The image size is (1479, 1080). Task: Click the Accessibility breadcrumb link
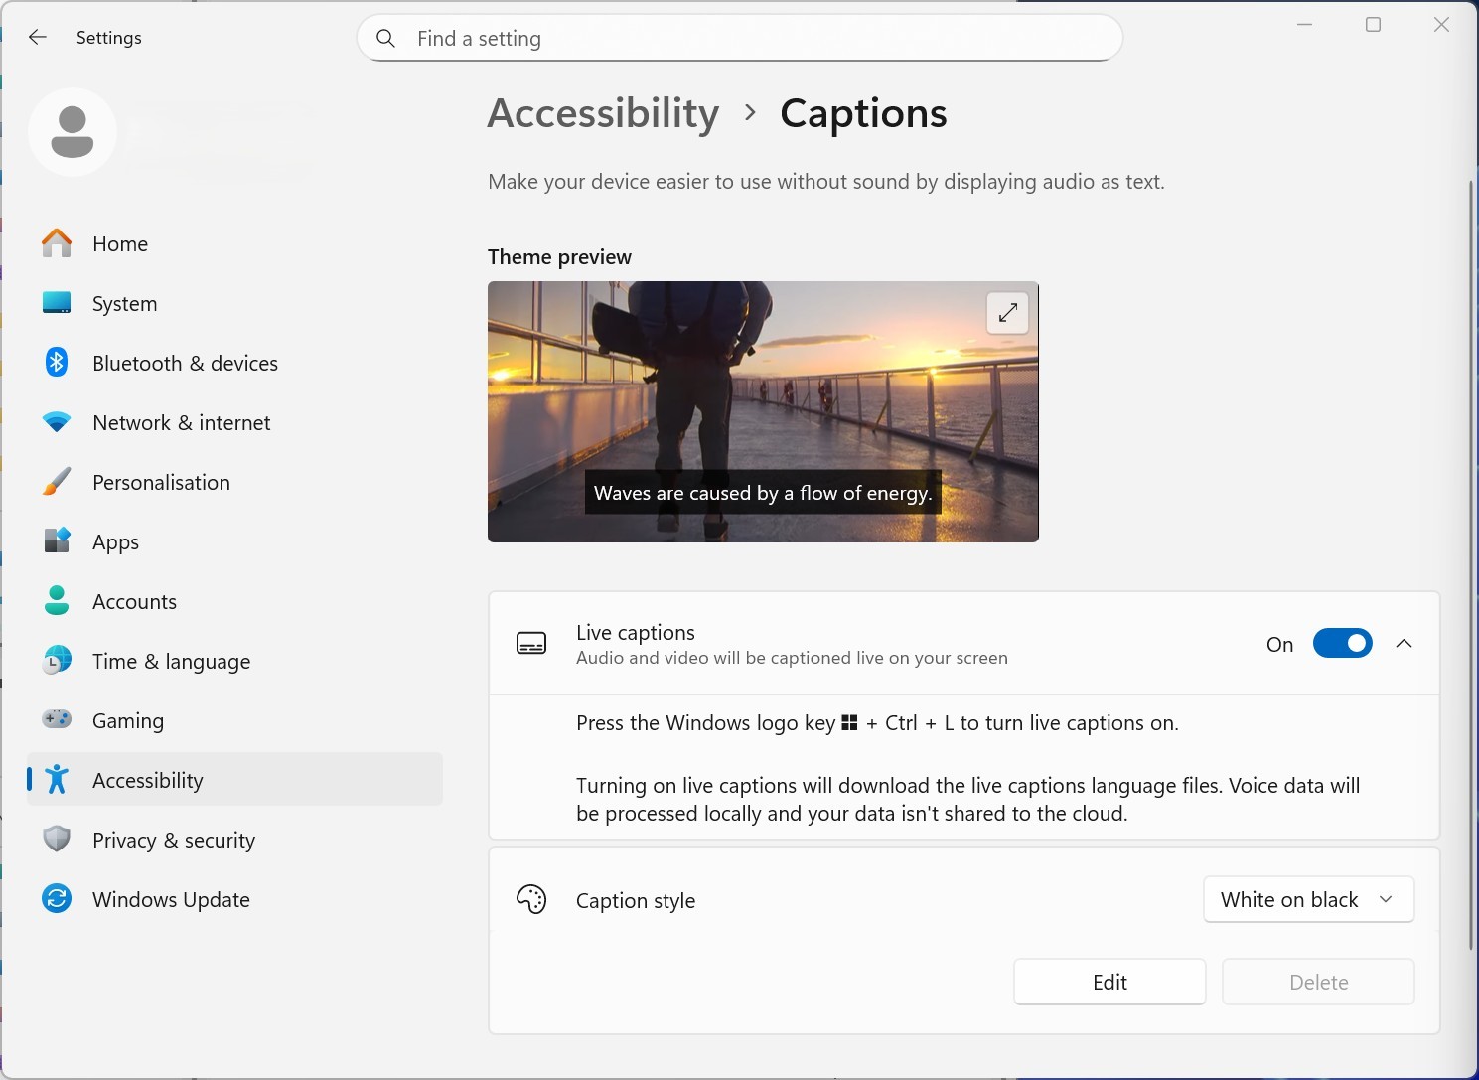(x=603, y=113)
